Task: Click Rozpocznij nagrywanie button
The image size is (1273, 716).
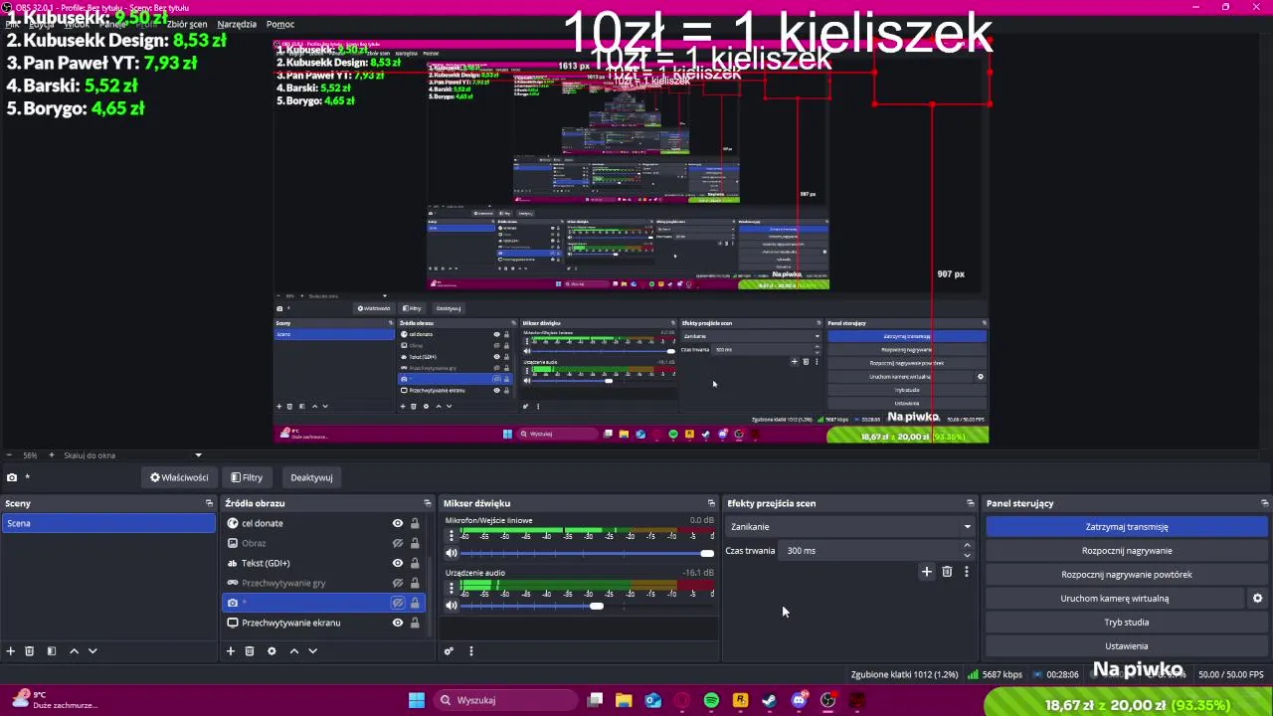Action: tap(1127, 551)
